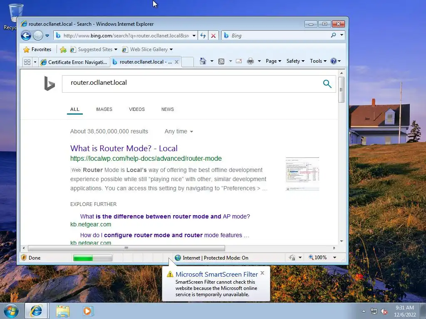Close the router.ocllanet.local tab

tap(176, 62)
